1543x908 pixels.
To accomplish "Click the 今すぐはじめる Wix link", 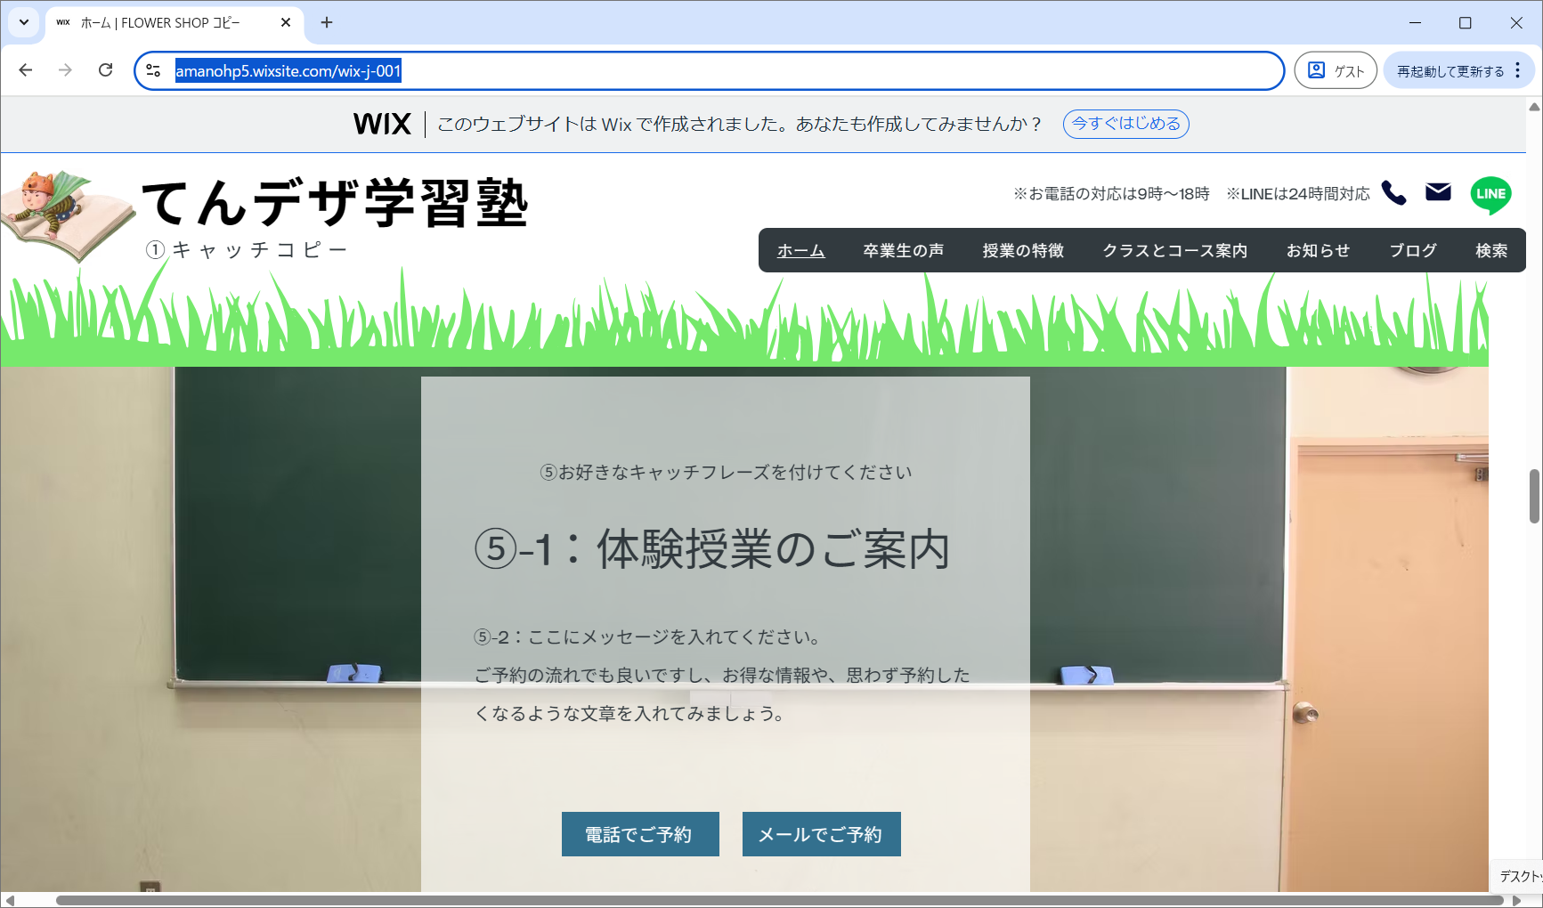I will (x=1125, y=124).
